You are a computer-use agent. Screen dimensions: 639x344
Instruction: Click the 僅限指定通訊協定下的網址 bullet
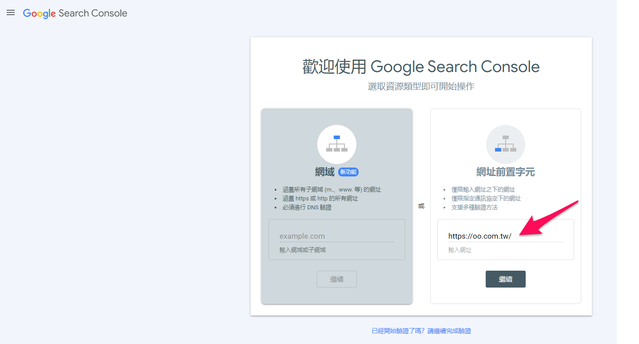[486, 199]
